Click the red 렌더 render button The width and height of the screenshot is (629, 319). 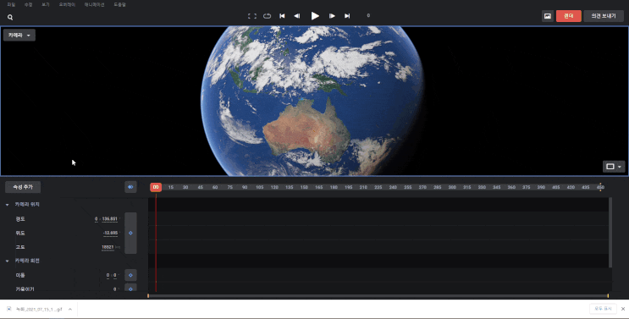coord(568,16)
